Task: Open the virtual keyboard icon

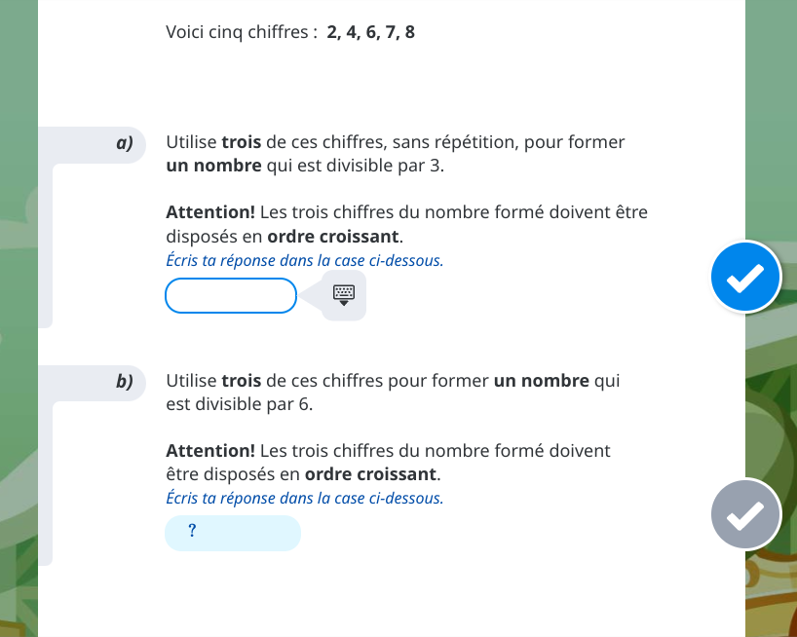Action: tap(344, 294)
